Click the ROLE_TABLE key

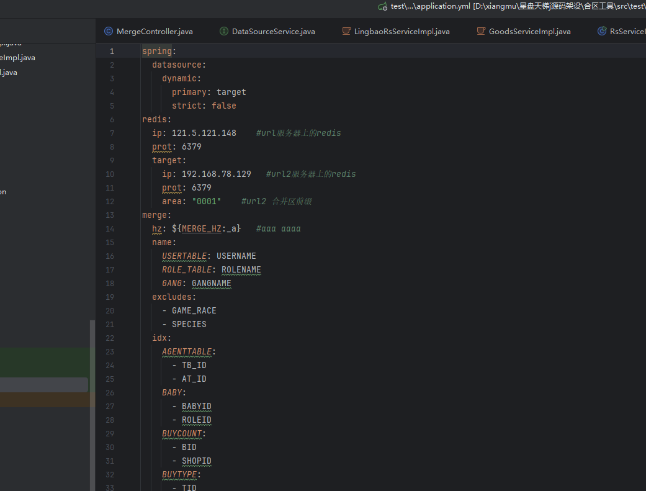(187, 269)
